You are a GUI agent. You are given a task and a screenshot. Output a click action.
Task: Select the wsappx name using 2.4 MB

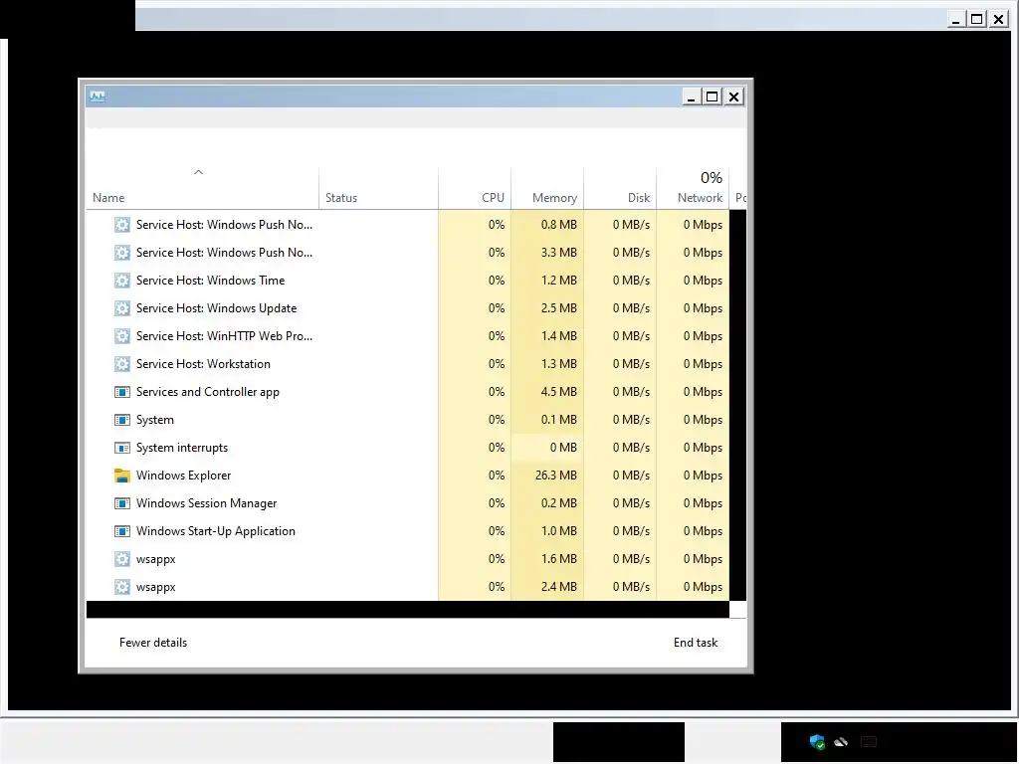coord(155,587)
